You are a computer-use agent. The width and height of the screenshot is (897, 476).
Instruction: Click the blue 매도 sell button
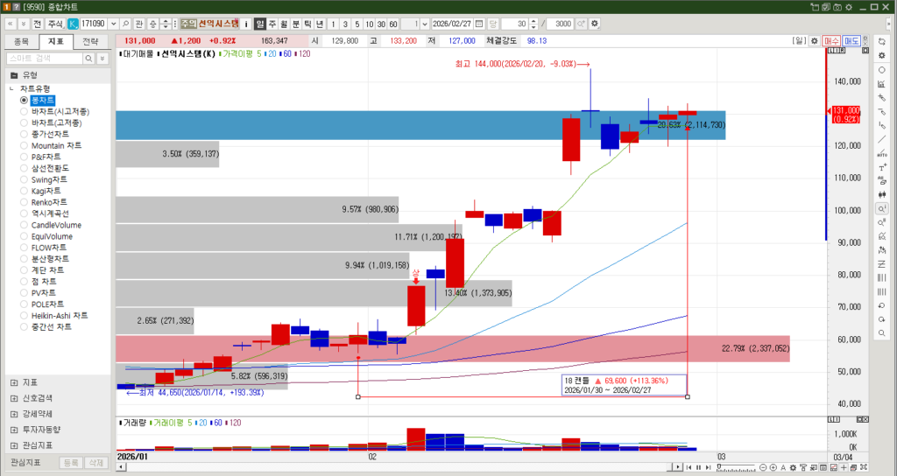[851, 41]
